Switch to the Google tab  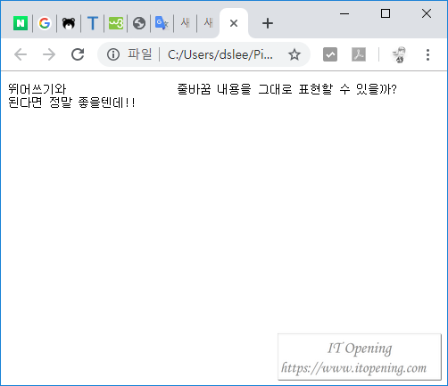45,23
